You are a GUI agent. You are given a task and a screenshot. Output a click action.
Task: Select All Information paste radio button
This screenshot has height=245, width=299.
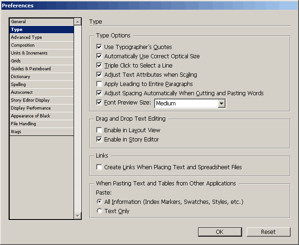point(100,202)
